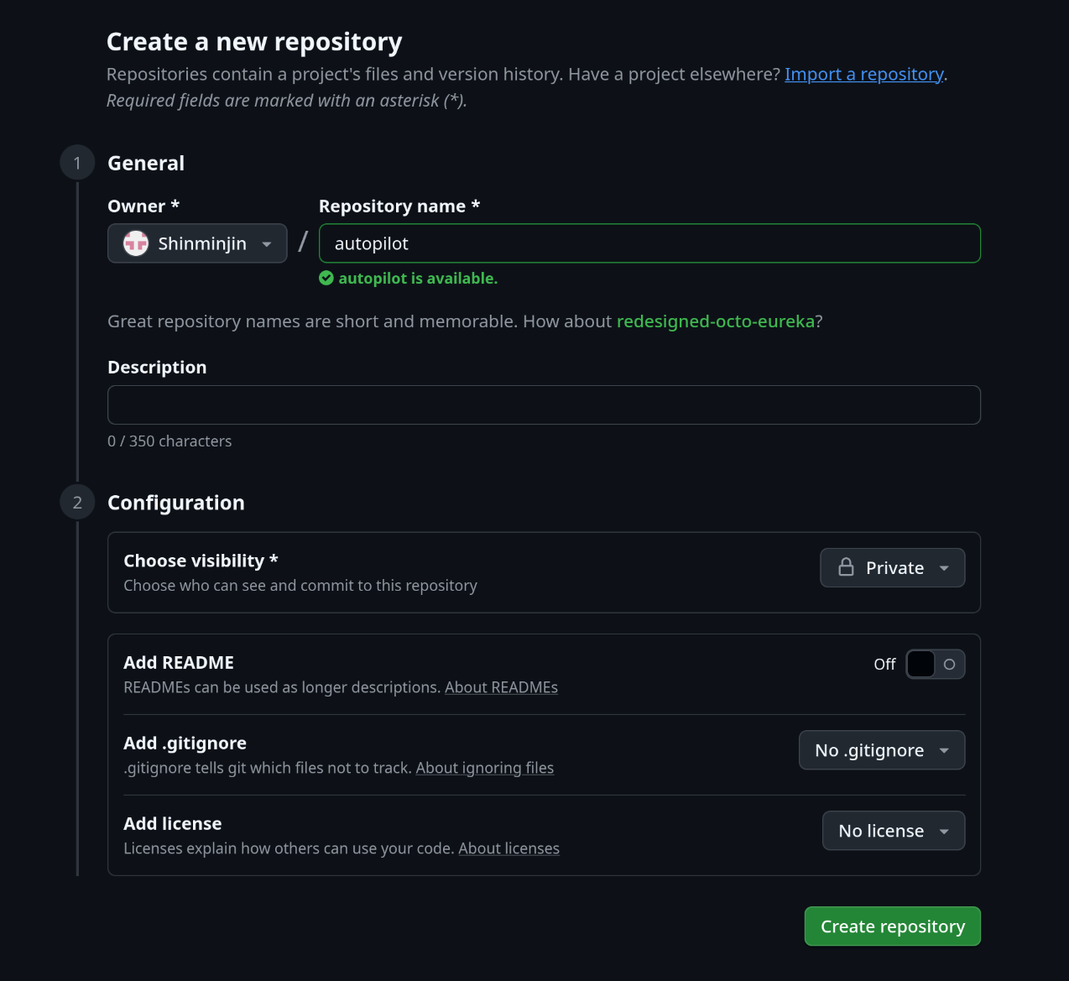Click the Create repository button
This screenshot has width=1069, height=981.
pos(892,926)
